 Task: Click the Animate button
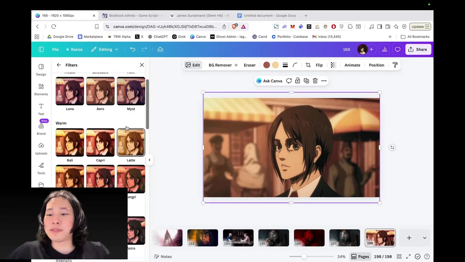click(x=352, y=65)
